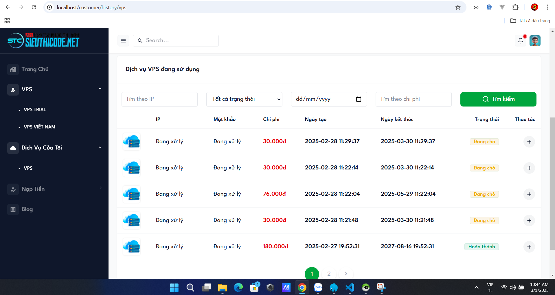Click the calendar icon in date field

[359, 99]
